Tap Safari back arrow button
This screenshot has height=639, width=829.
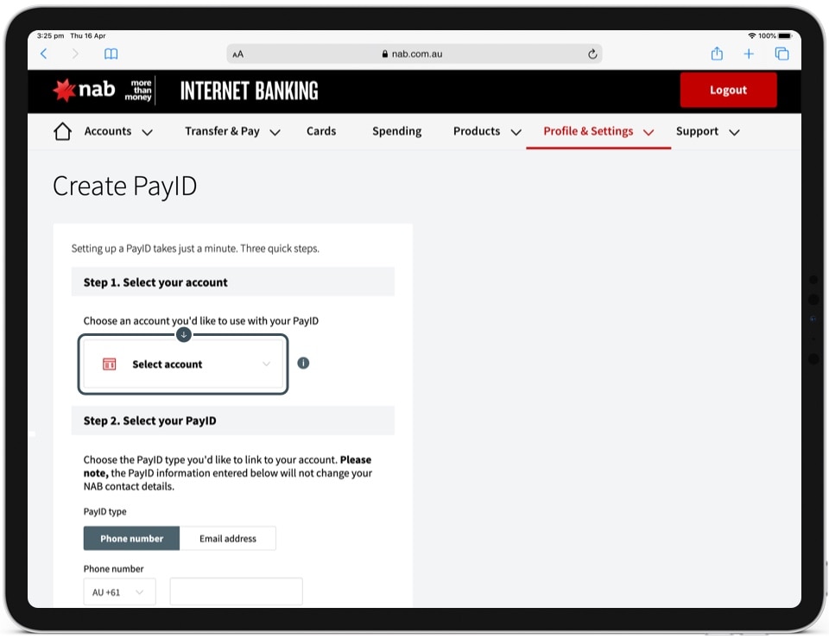(44, 54)
